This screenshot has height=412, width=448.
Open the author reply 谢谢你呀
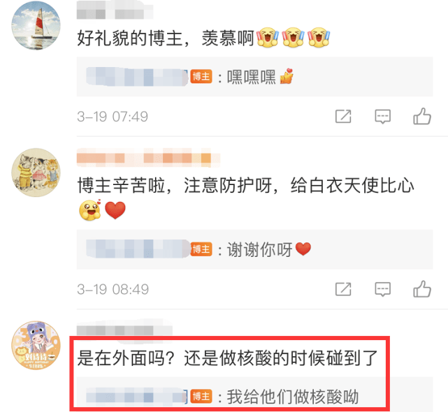tap(254, 249)
